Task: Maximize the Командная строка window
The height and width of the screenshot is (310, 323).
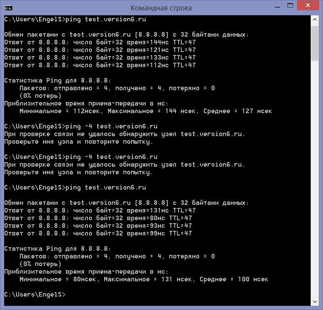Action: click(x=290, y=6)
